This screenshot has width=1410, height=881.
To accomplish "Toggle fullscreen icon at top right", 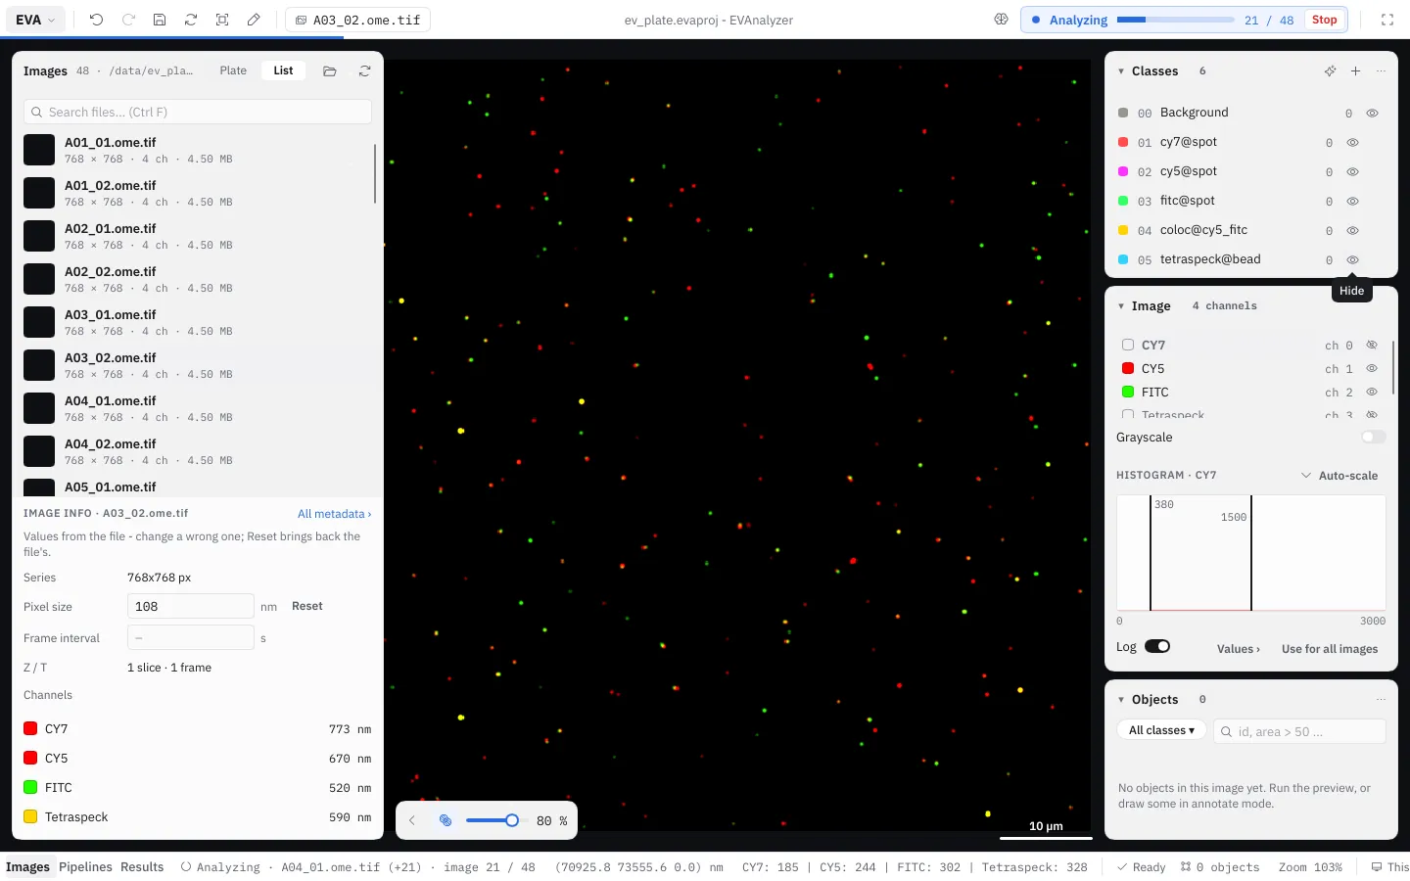I will [1386, 20].
